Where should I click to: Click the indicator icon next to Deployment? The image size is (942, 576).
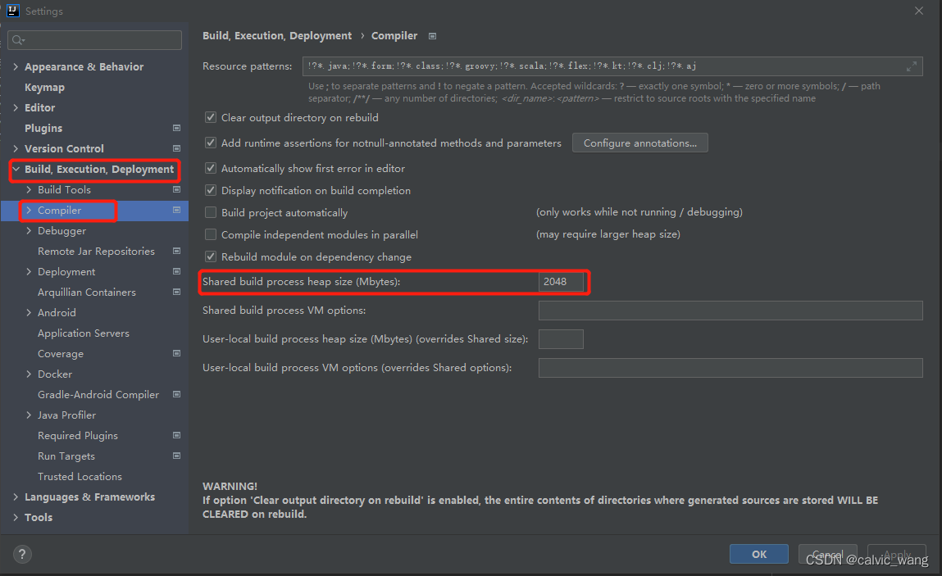click(176, 271)
